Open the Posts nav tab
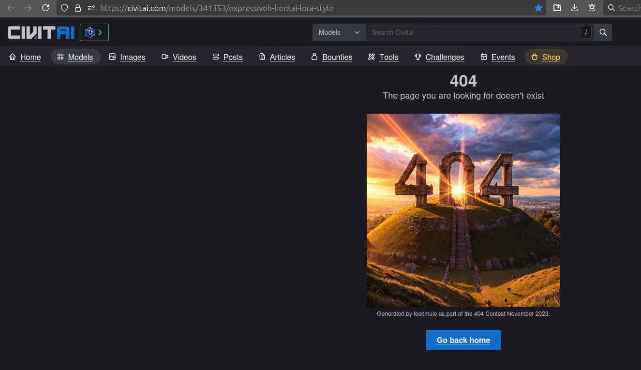 [228, 57]
